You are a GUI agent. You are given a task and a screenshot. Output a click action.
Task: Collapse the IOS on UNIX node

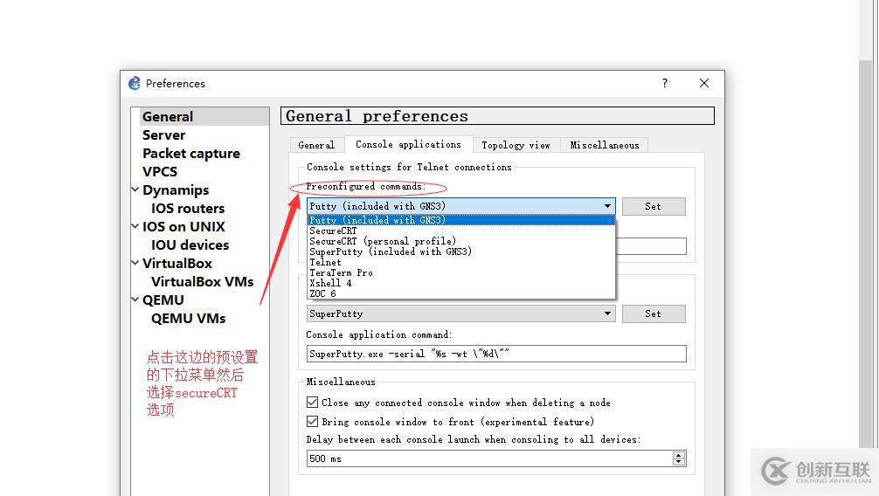point(135,226)
